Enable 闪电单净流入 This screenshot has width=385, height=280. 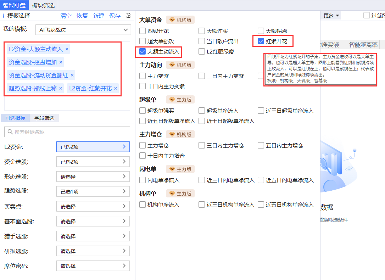point(143,180)
